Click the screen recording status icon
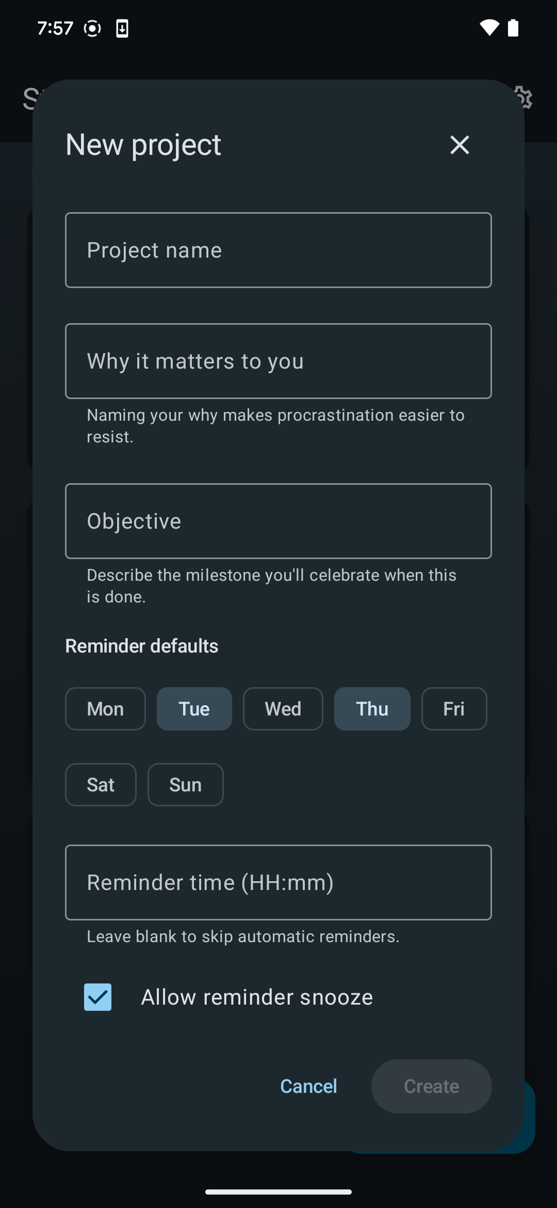Image resolution: width=557 pixels, height=1208 pixels. click(92, 28)
